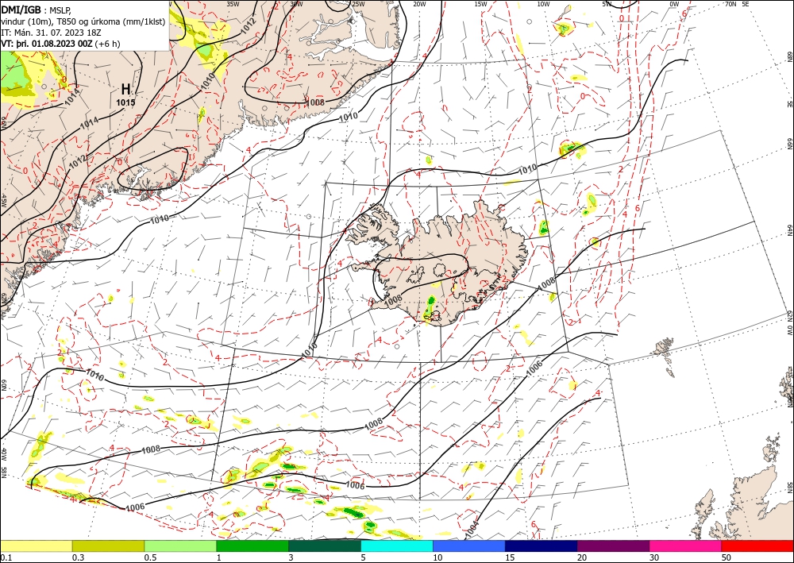Pick the cyan 5–10 legend color band
Screen dimensions: 794x563
click(x=397, y=546)
